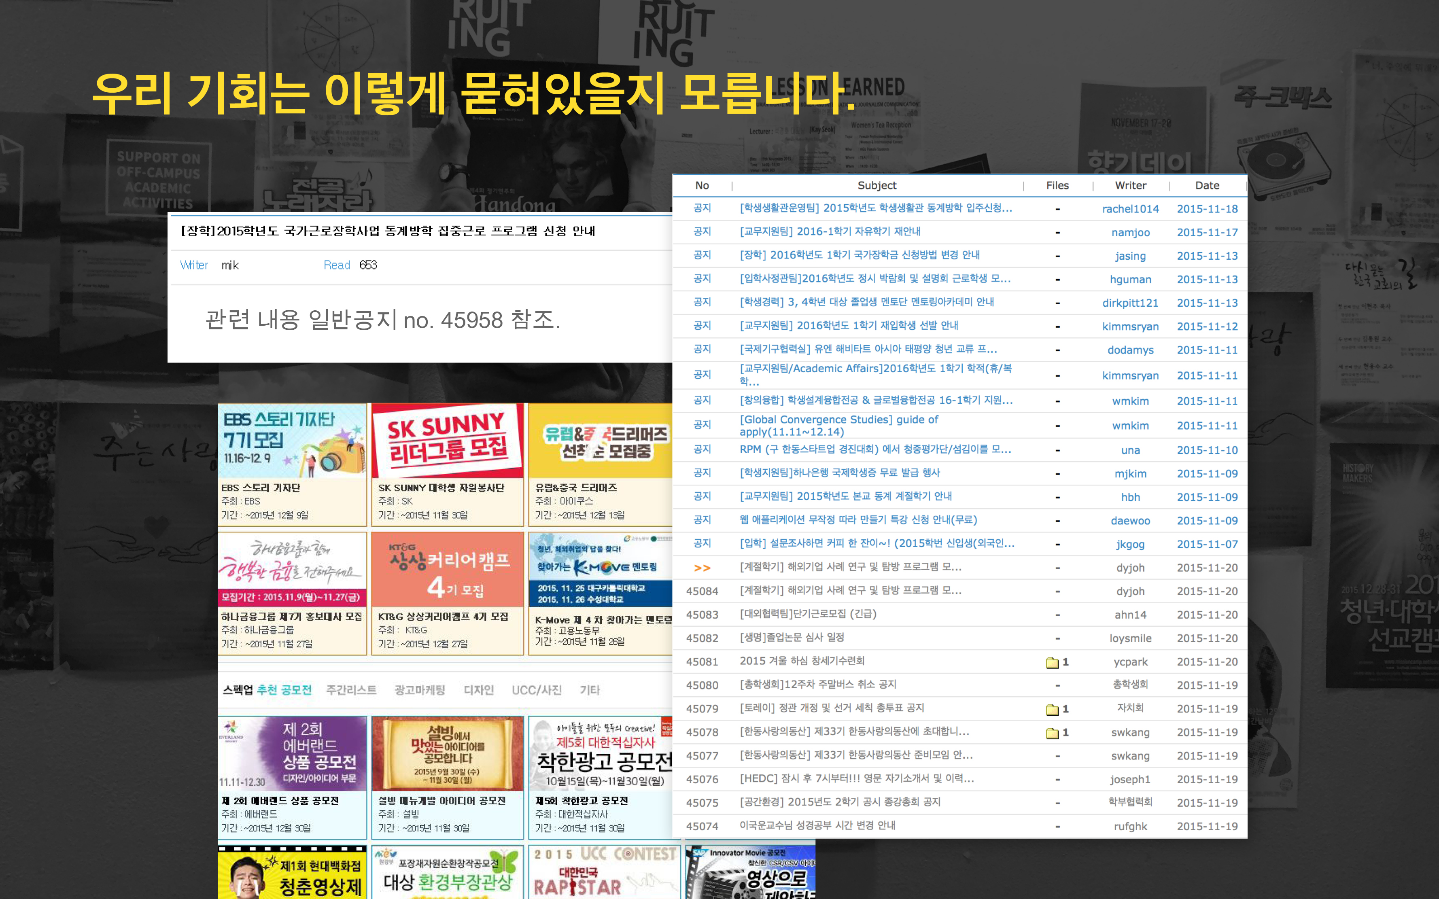1439x899 pixels.
Task: Open notice 유엔 해비타트 아시아 태평양 청년 교류
Action: click(x=868, y=349)
